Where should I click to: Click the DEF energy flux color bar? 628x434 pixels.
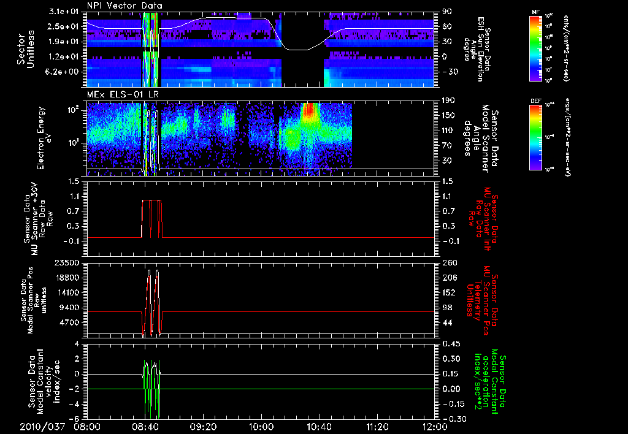535,137
